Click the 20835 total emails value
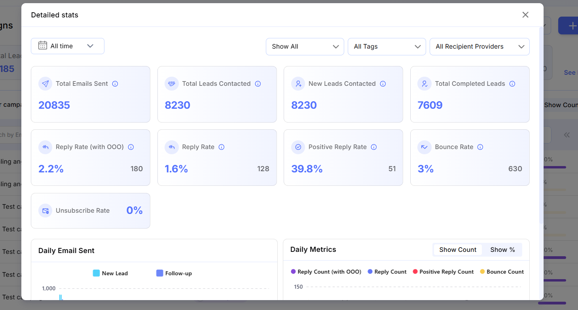 point(54,105)
